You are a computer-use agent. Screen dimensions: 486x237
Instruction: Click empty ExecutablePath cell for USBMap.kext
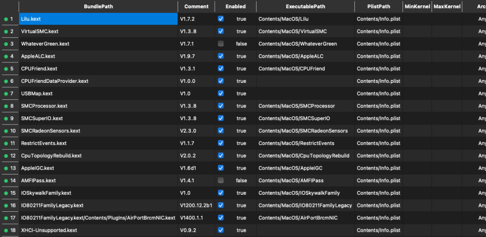click(305, 94)
